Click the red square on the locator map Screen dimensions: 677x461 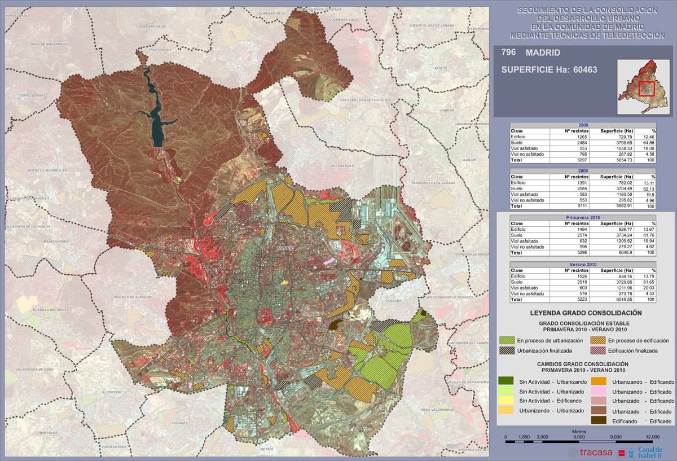[x=647, y=89]
